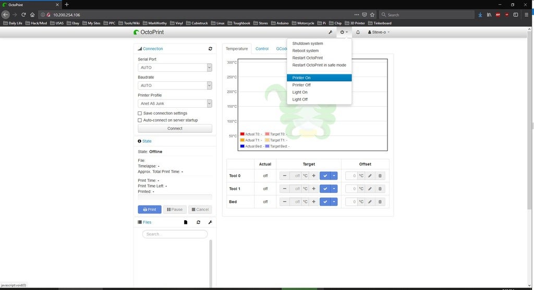Open Tool 1 temperature preset dropdown
The height and width of the screenshot is (290, 534).
(334, 188)
